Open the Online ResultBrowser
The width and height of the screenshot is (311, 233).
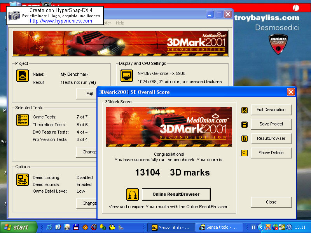click(176, 195)
